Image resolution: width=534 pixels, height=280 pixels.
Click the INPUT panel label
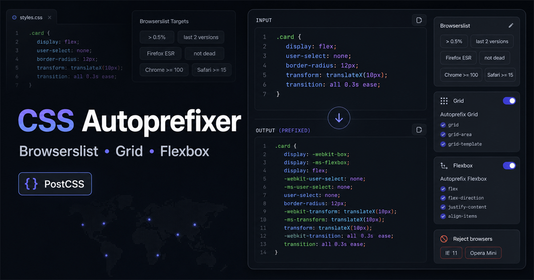(264, 20)
